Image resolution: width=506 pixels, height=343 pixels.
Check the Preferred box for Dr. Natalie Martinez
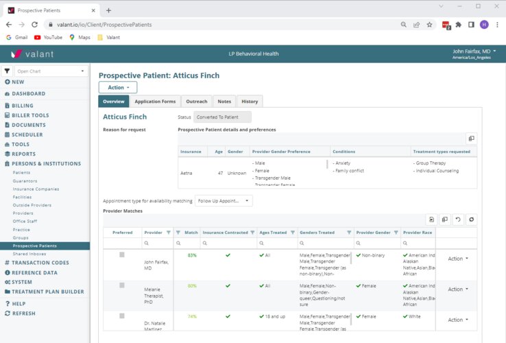(122, 316)
